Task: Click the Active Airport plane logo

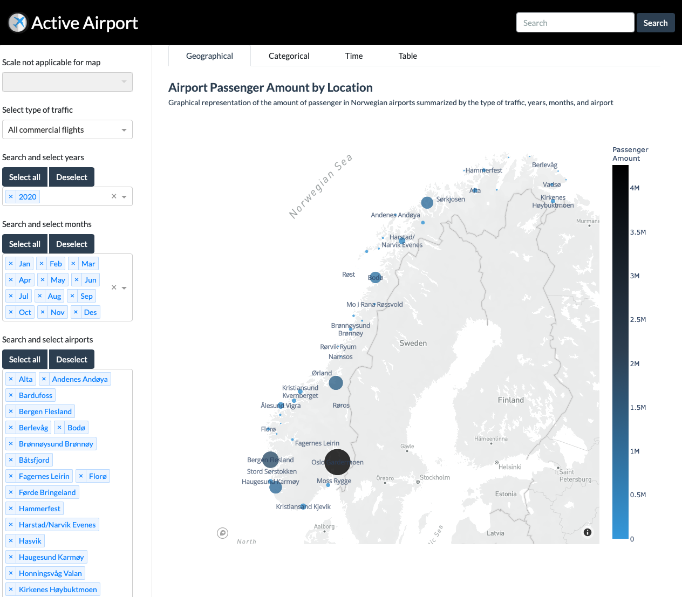Action: click(18, 23)
